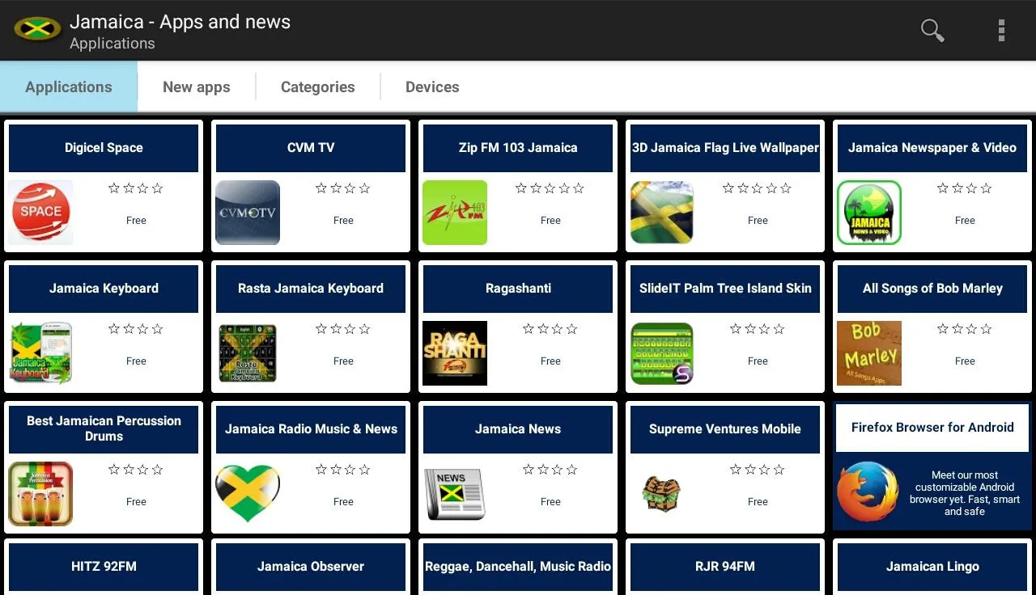The width and height of the screenshot is (1036, 595).
Task: Switch to the Categories tab
Action: pos(318,87)
